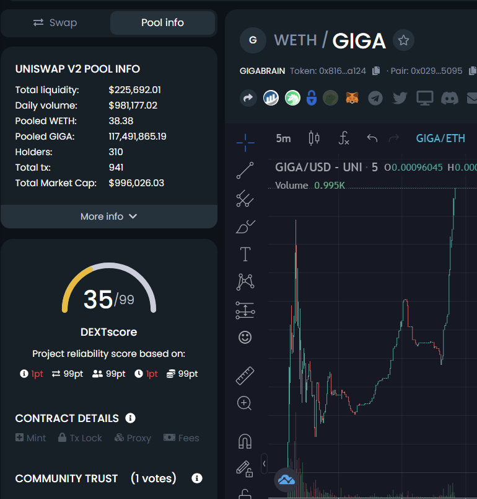Image resolution: width=477 pixels, height=499 pixels.
Task: Click the dark green frog circle icon
Action: [330, 98]
